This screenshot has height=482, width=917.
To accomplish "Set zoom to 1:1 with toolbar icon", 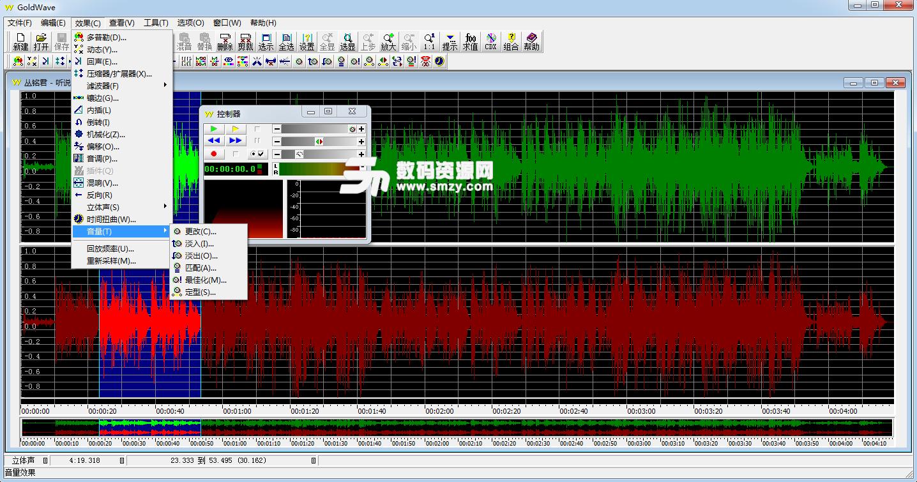I will 429,41.
